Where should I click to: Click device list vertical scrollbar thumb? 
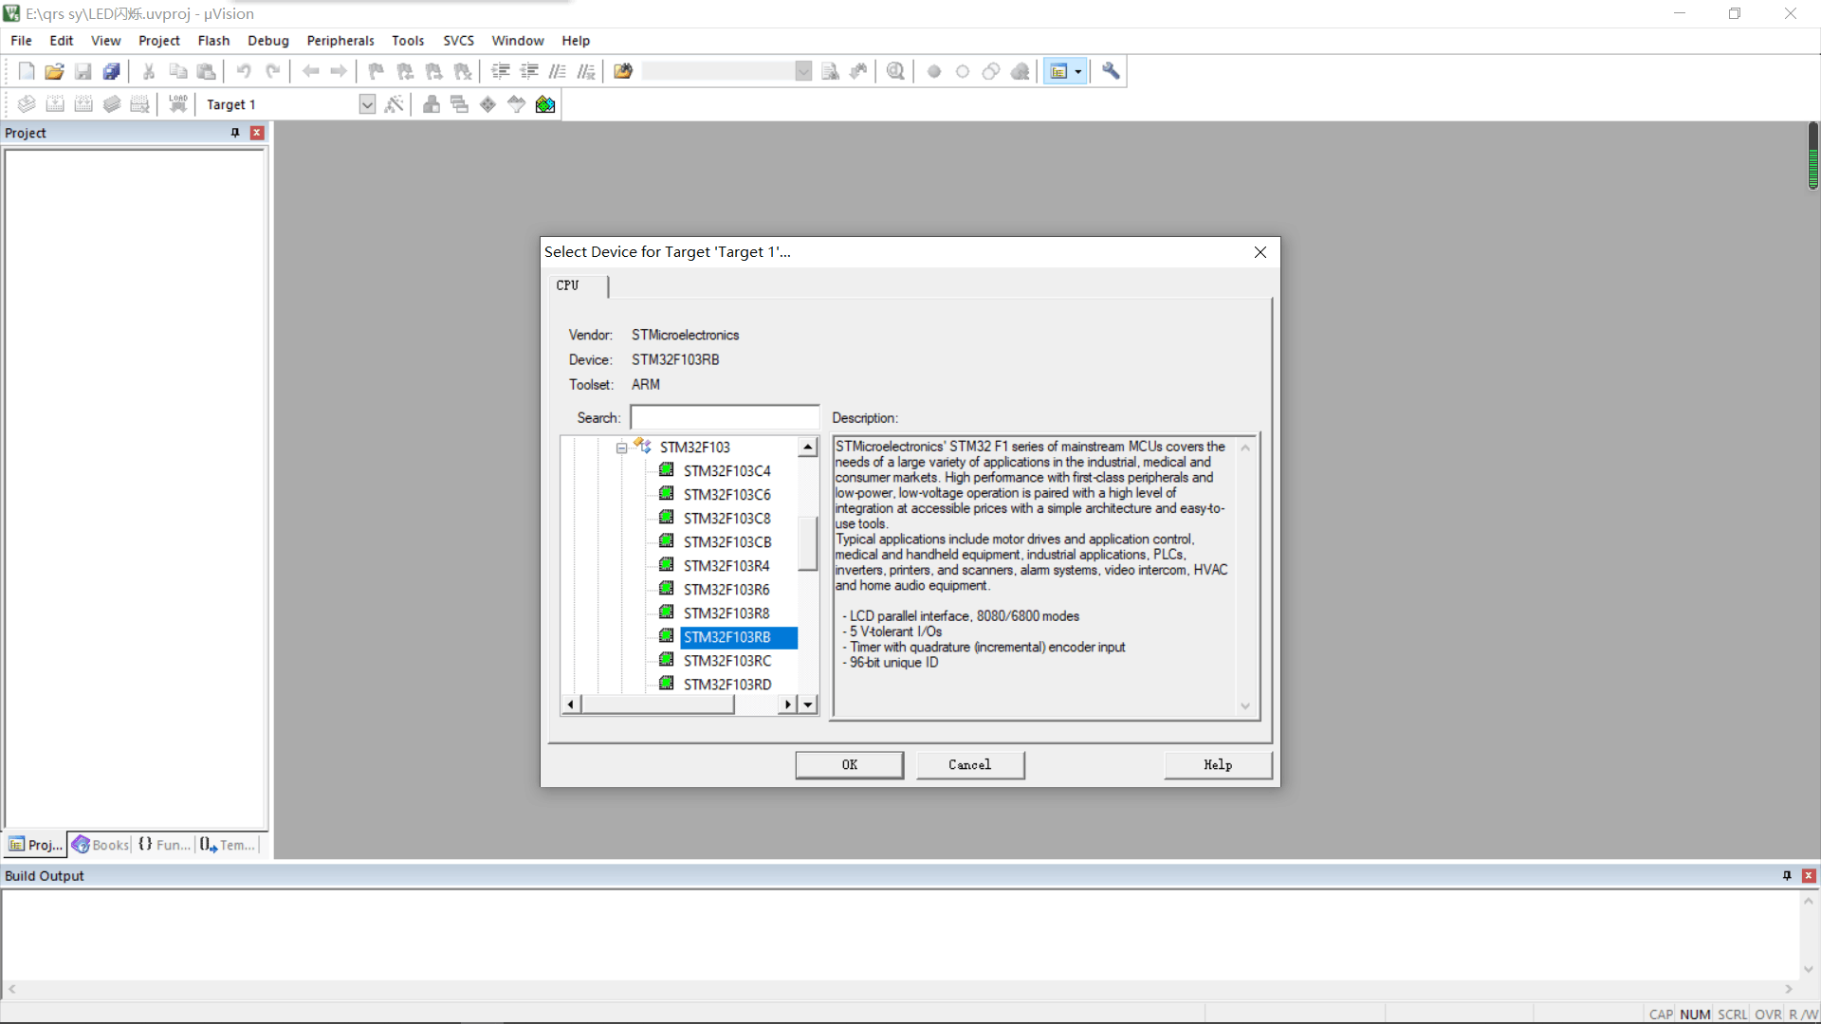pos(808,543)
